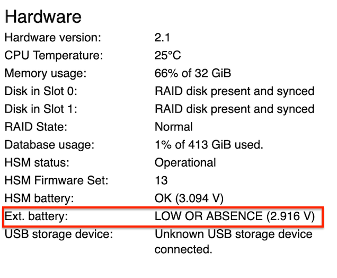Click the Hardware version label

tap(52, 38)
